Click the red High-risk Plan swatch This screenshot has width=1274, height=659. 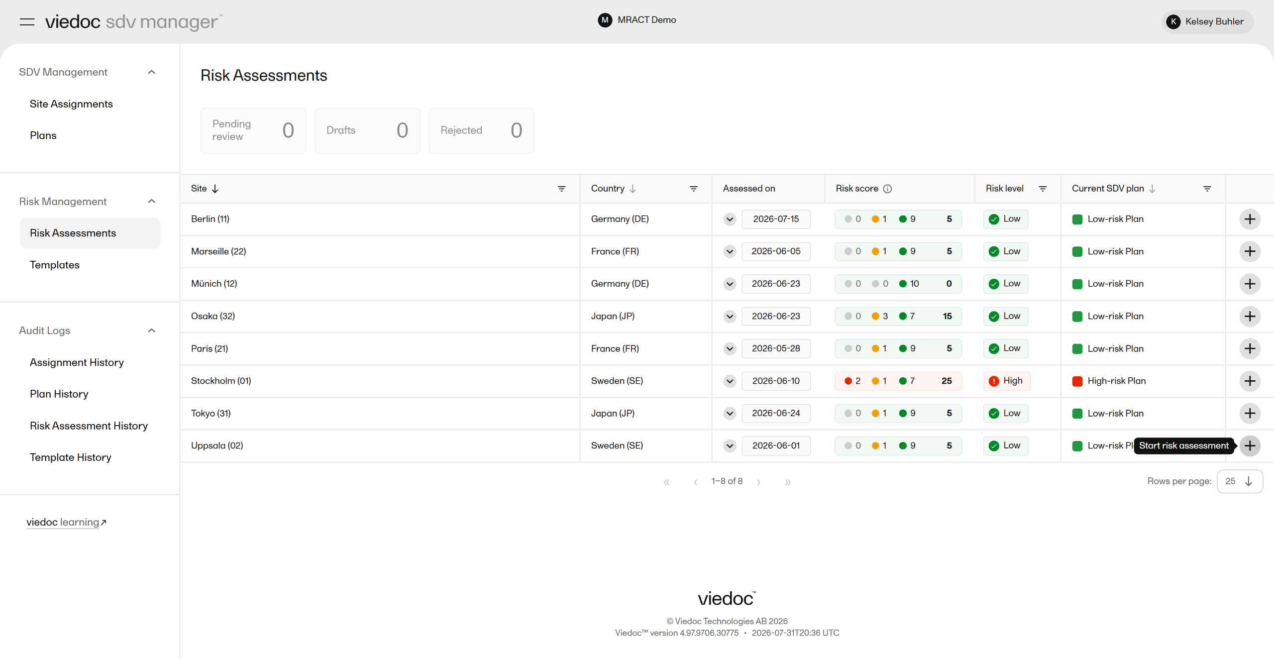[1077, 381]
